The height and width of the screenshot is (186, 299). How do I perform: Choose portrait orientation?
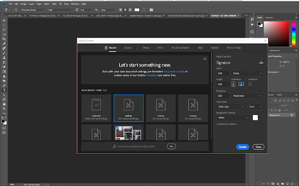pos(233,84)
